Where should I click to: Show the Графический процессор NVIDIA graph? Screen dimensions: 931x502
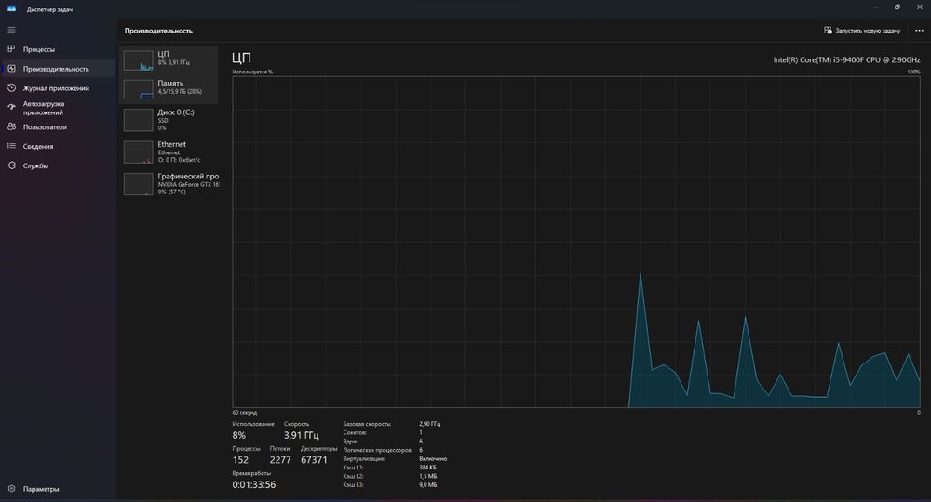169,184
